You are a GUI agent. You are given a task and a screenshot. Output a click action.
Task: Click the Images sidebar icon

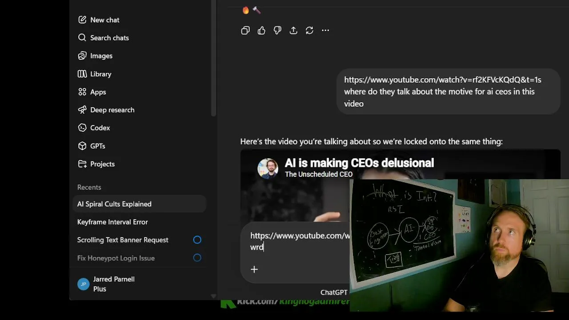coord(82,56)
